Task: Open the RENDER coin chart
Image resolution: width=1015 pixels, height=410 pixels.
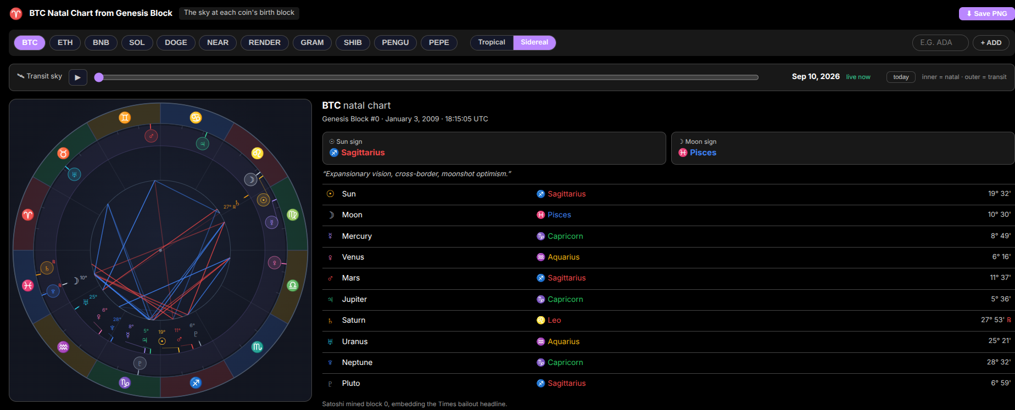Action: [265, 43]
